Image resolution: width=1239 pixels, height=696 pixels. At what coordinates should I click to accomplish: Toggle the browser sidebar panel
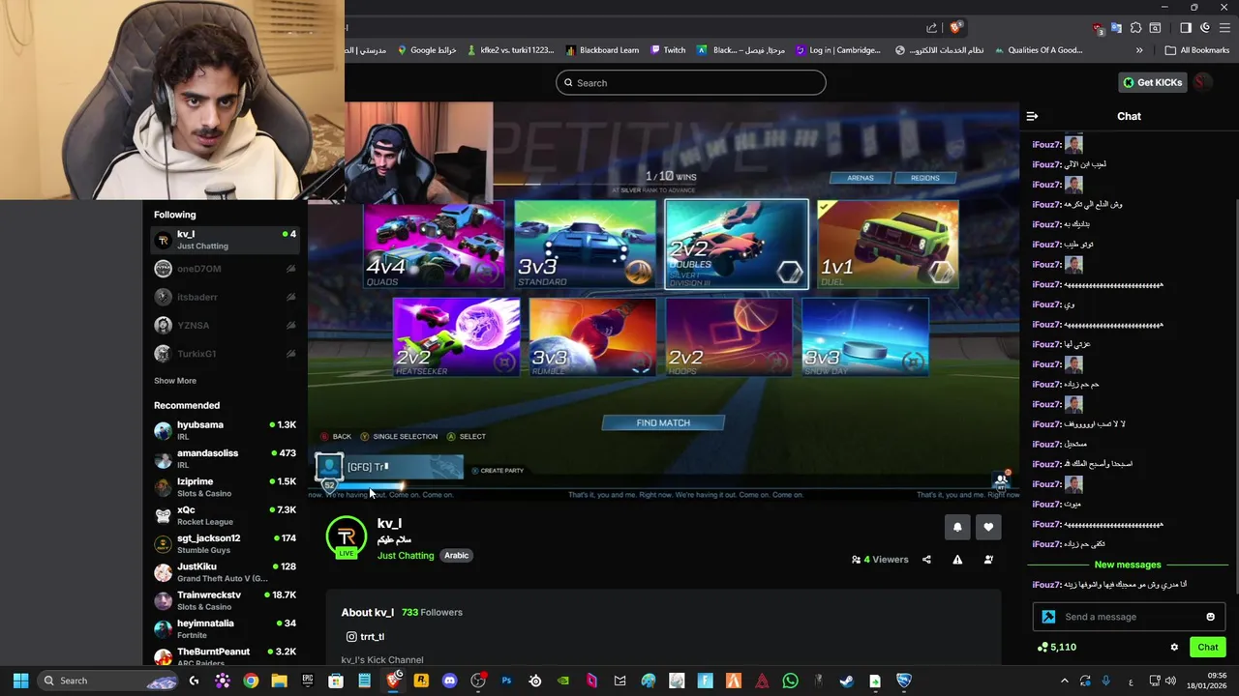pyautogui.click(x=1186, y=28)
